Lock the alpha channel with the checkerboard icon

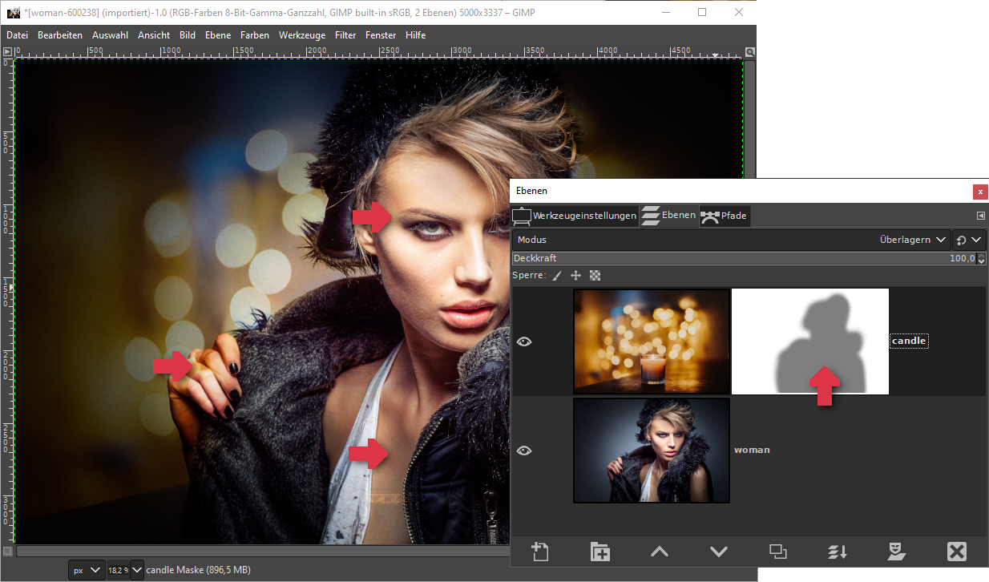coord(595,275)
